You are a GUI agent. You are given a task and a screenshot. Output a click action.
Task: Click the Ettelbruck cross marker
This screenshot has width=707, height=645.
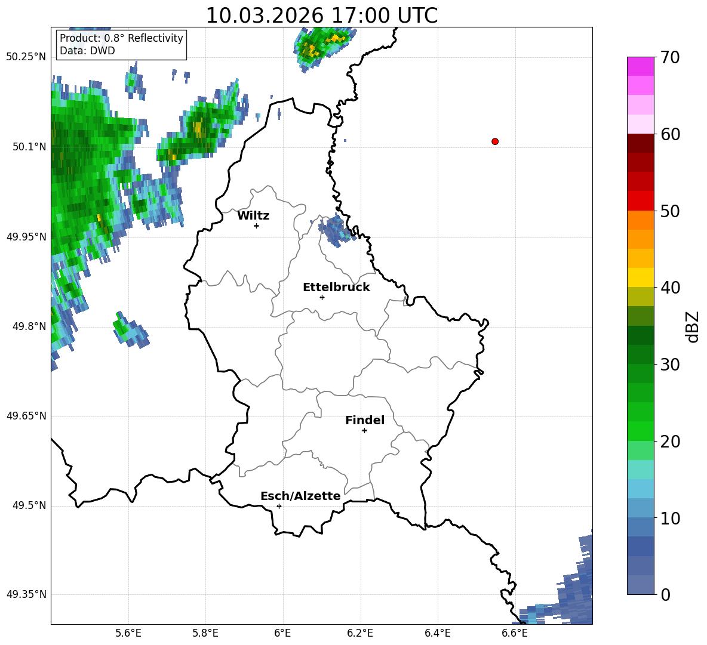point(322,297)
